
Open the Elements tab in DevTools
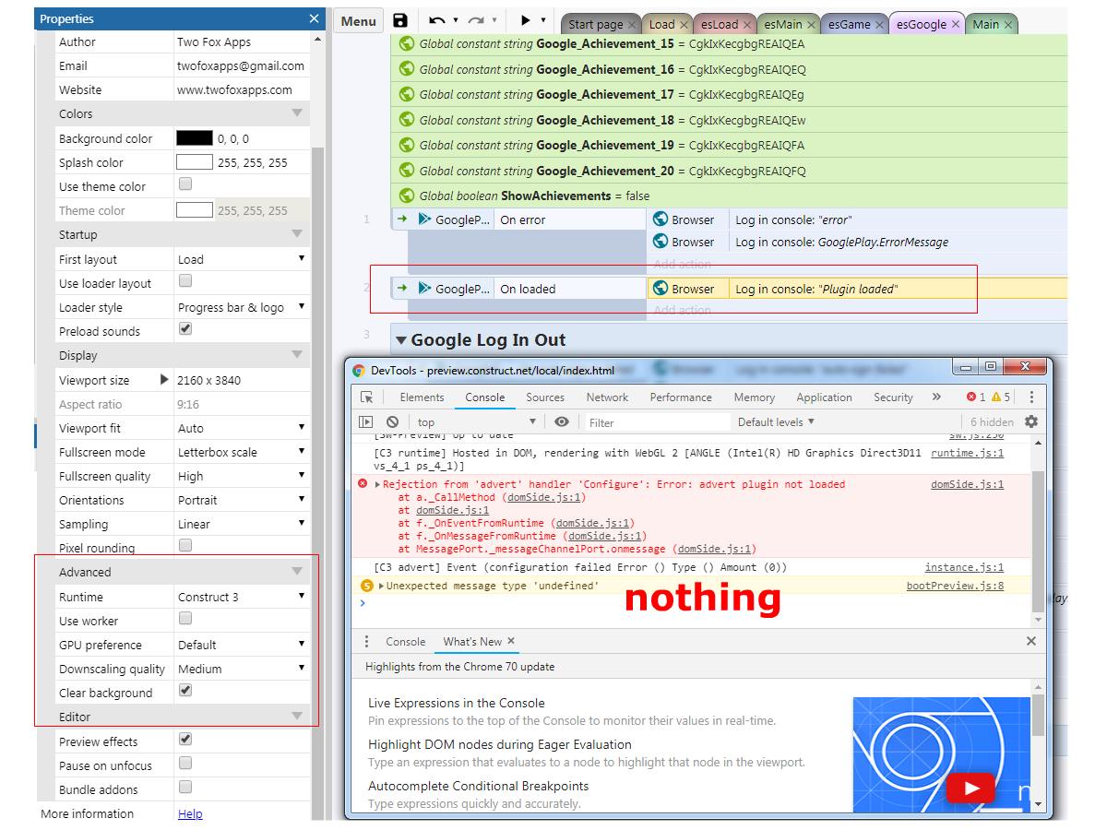pos(422,397)
